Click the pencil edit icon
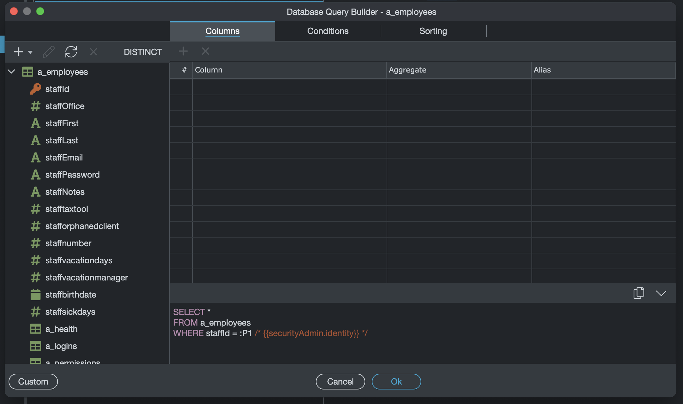683x404 pixels. click(49, 52)
